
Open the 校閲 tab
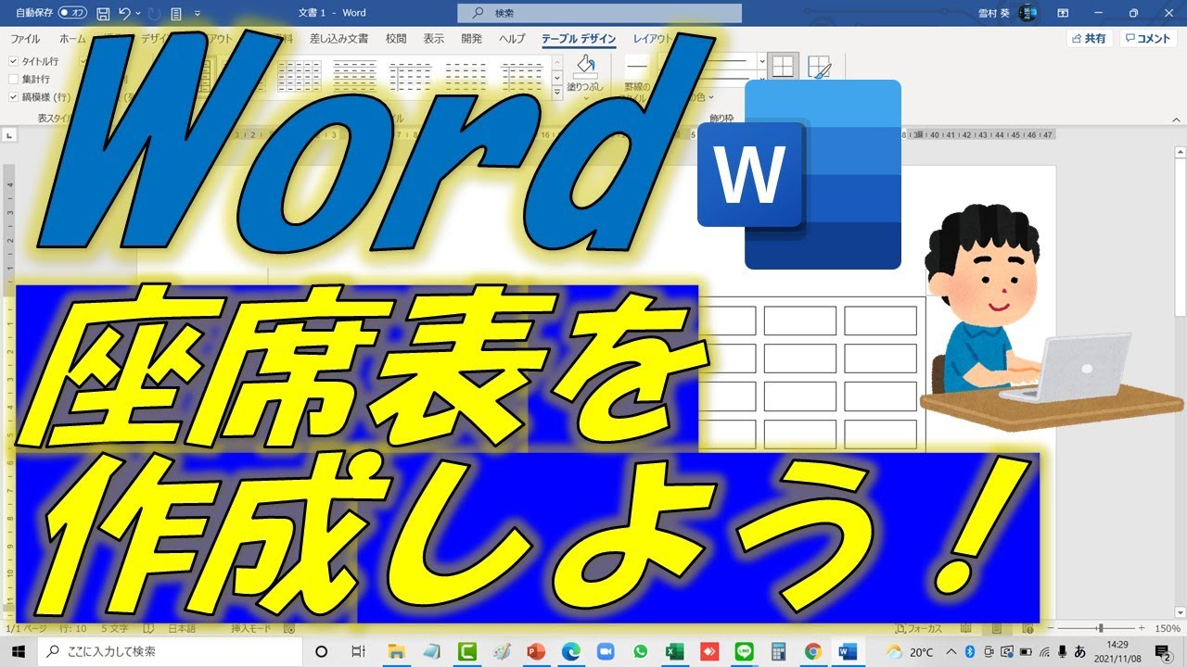(396, 39)
